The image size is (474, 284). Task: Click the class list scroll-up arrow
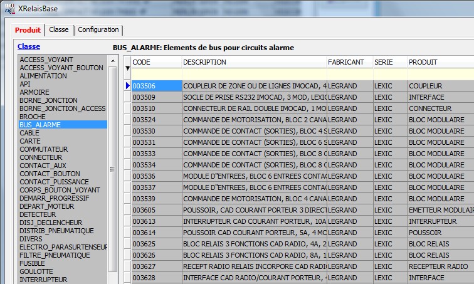pyautogui.click(x=113, y=61)
